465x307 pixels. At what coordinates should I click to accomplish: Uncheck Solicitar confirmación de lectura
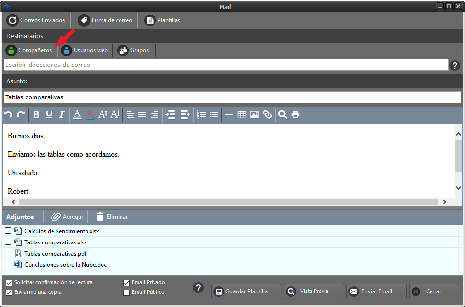[x=9, y=282]
